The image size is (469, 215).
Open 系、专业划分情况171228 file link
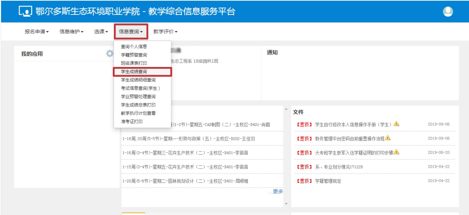click(339, 167)
